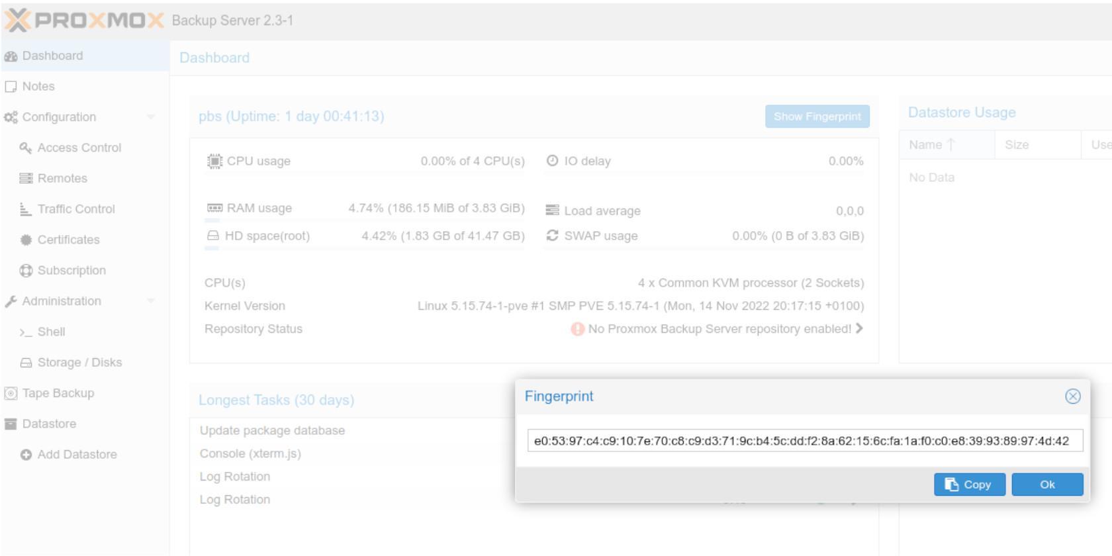Copy the fingerprint with the Copy button
The height and width of the screenshot is (556, 1112).
coord(969,485)
